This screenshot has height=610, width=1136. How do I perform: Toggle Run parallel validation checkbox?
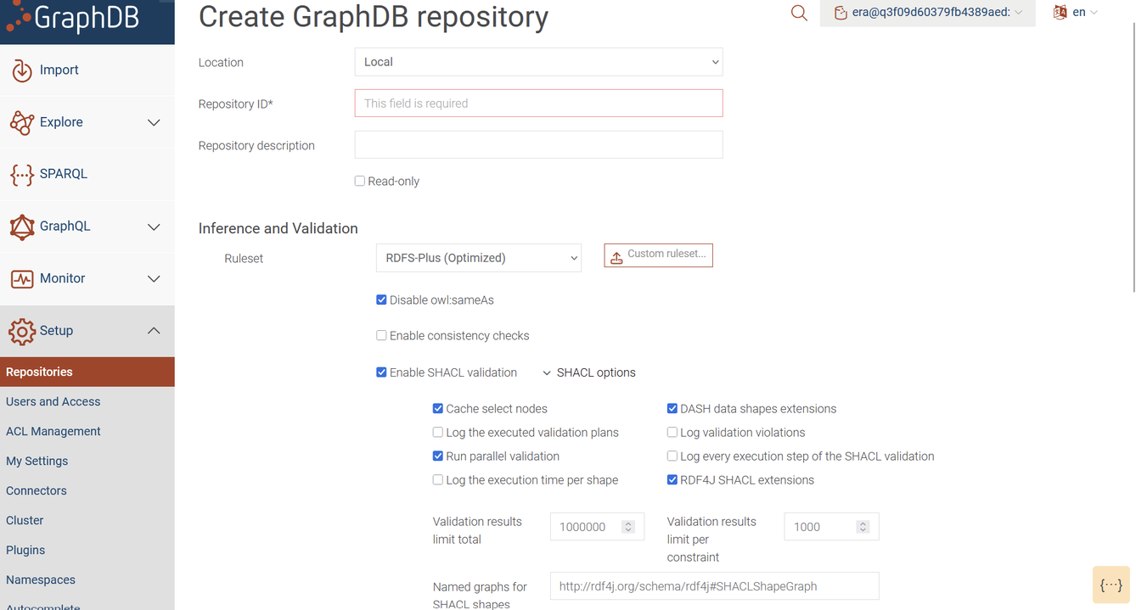coord(438,456)
